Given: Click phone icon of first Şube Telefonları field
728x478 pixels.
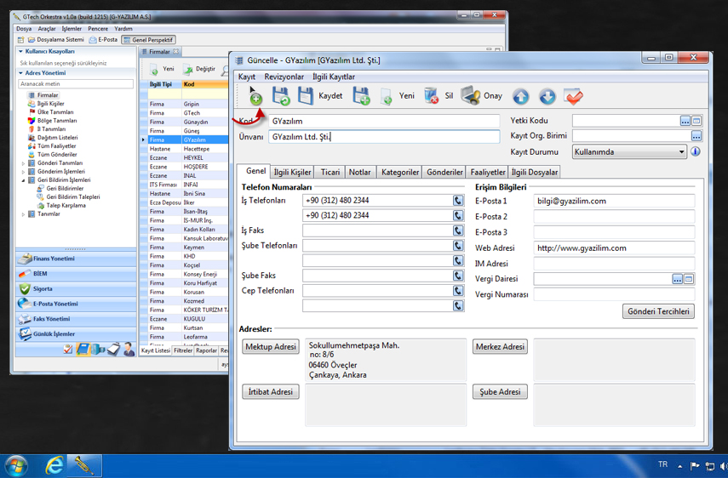Looking at the screenshot, I should [x=458, y=246].
